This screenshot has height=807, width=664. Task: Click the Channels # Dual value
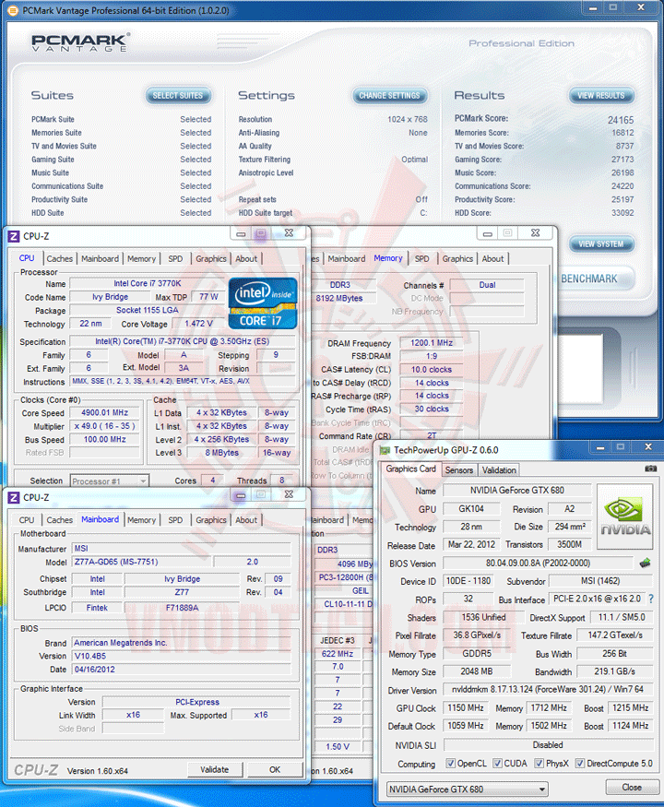point(487,285)
